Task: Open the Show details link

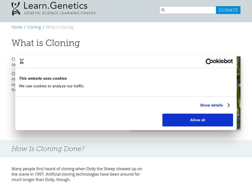Action: (211, 105)
